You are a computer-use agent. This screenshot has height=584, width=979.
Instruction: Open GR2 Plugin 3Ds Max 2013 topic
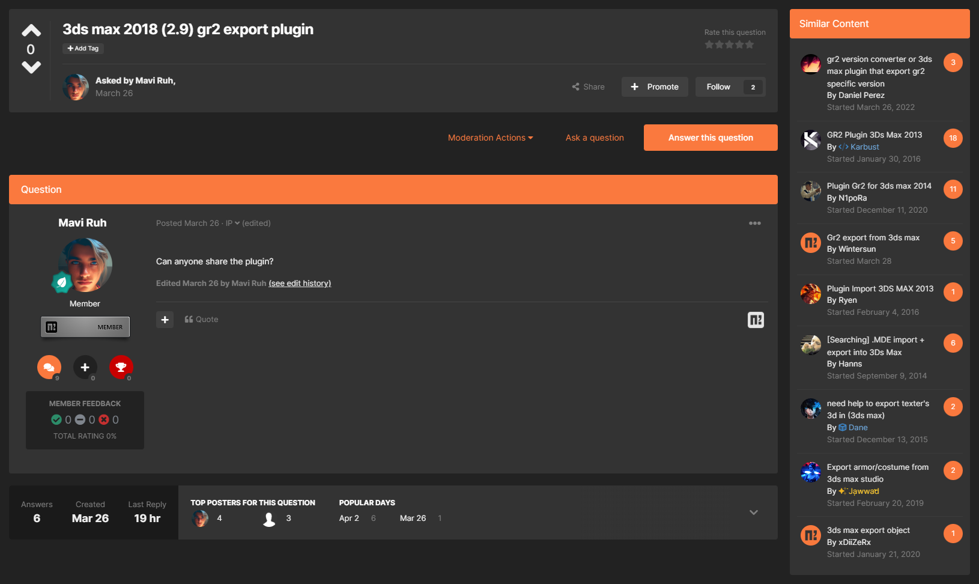tap(874, 135)
